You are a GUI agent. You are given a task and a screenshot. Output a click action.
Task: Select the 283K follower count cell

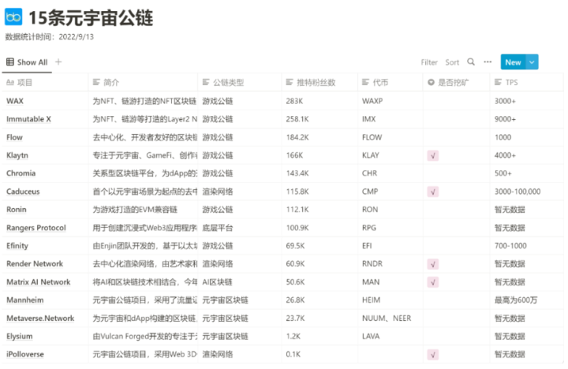(x=319, y=101)
